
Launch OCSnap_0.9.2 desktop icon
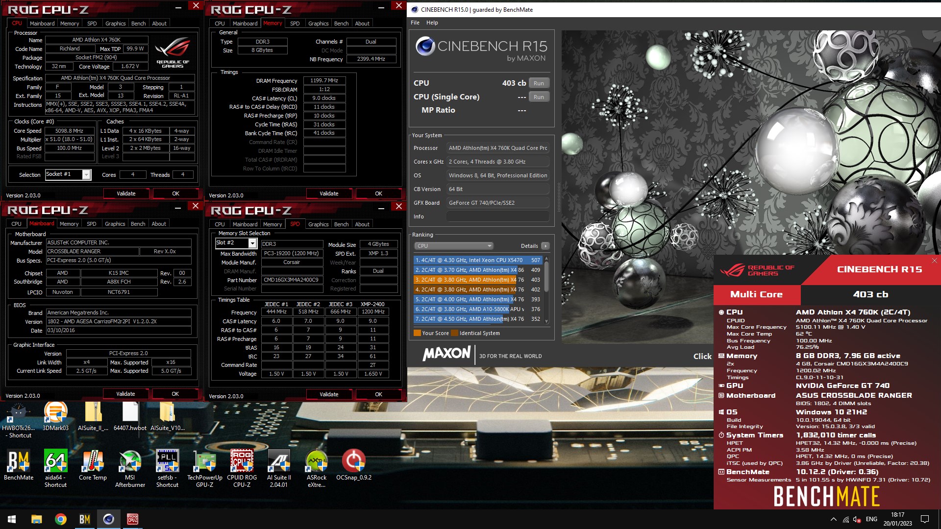pos(353,464)
